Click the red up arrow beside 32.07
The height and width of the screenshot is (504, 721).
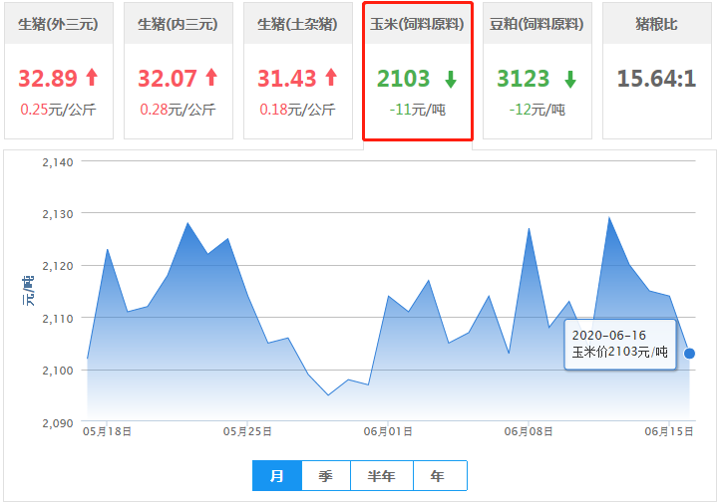click(x=210, y=78)
